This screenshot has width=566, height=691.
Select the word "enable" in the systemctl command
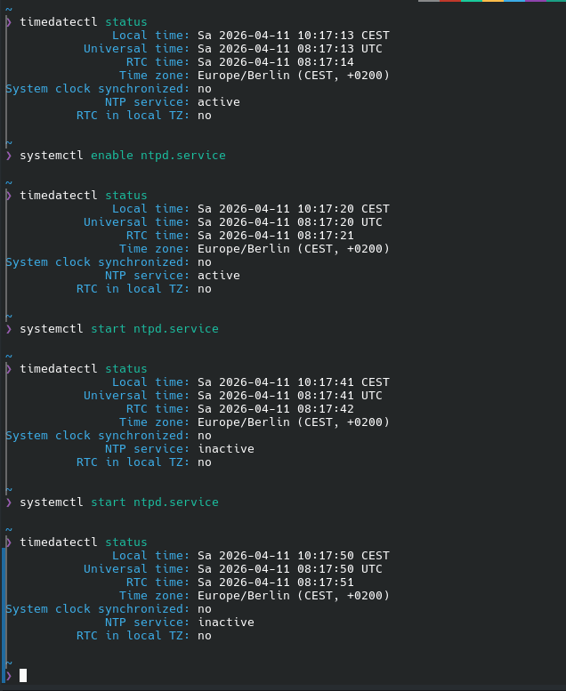[x=112, y=156]
